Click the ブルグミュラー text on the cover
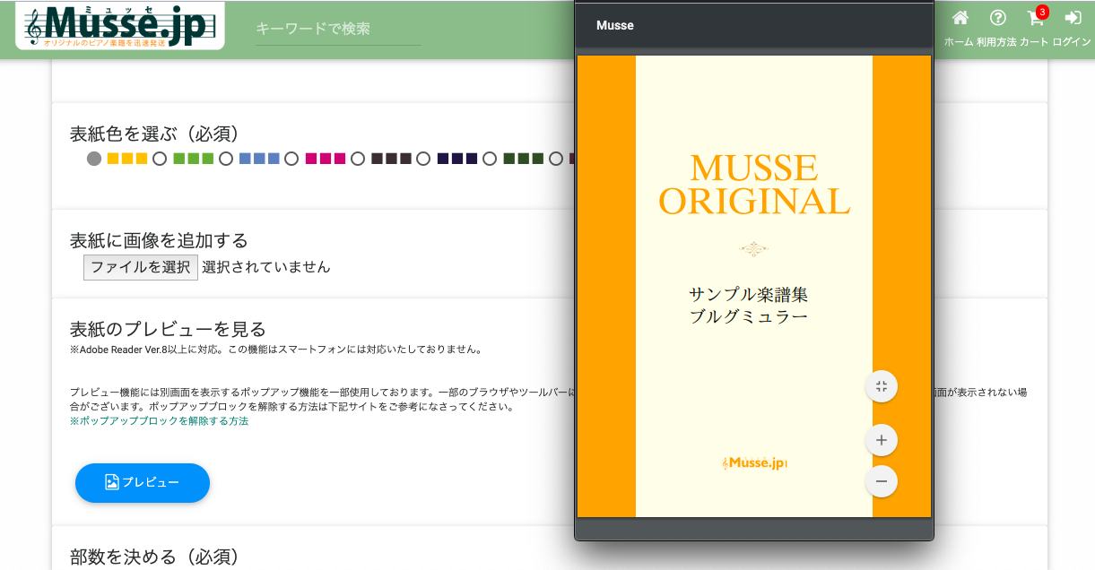Viewport: 1095px width, 570px height. [x=749, y=316]
